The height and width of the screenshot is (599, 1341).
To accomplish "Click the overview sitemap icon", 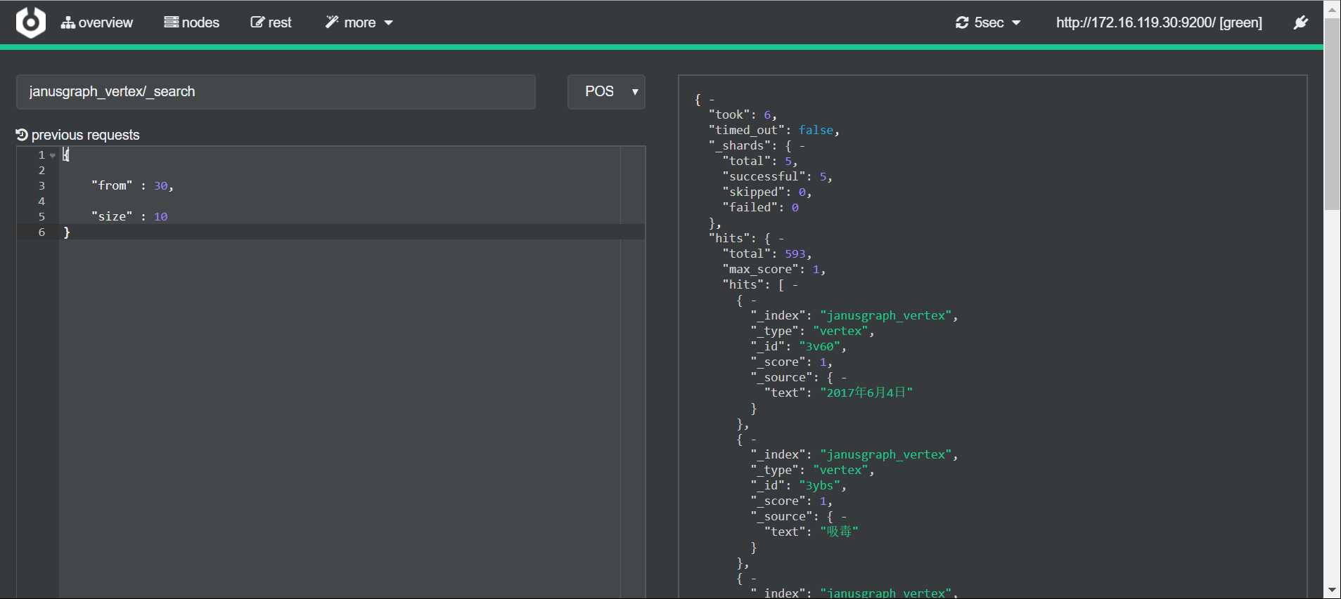I will (68, 22).
